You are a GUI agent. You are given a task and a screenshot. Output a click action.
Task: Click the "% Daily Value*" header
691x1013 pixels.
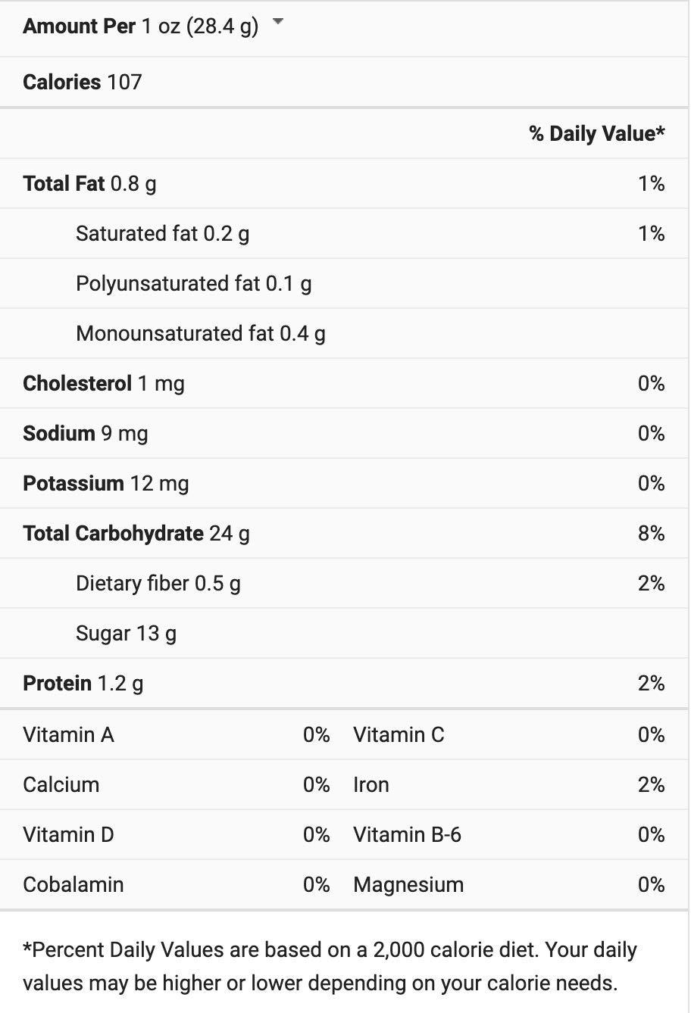596,134
